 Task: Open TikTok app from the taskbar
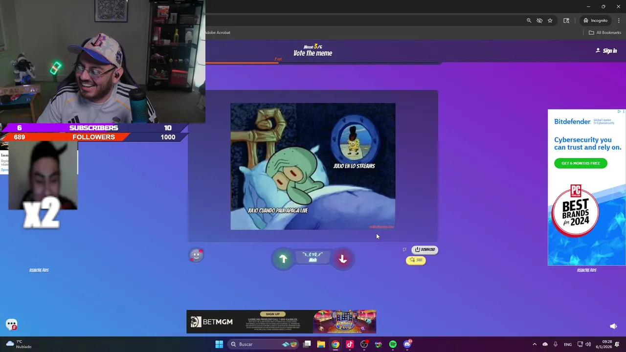click(x=350, y=344)
